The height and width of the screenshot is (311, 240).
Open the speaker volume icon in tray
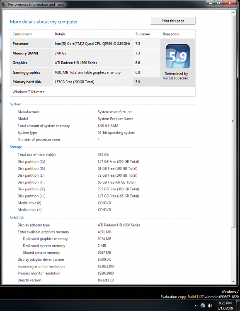point(210,306)
